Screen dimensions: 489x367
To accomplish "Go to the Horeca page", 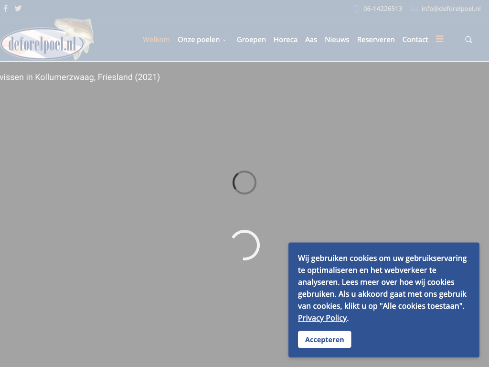I will coord(286,40).
